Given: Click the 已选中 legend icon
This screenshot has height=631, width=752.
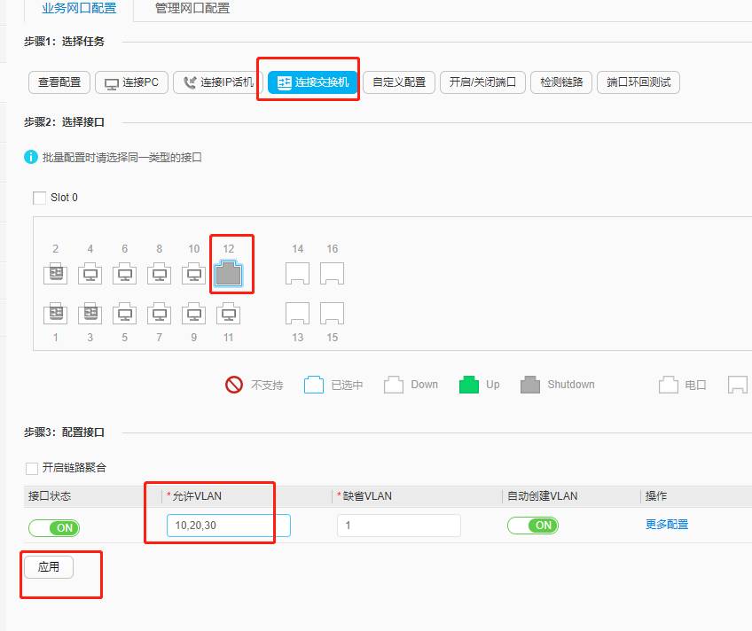Looking at the screenshot, I should pyautogui.click(x=314, y=385).
